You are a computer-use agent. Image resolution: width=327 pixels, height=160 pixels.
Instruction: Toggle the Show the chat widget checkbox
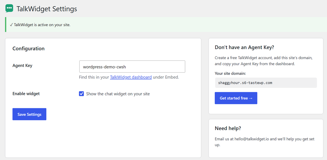(81, 94)
